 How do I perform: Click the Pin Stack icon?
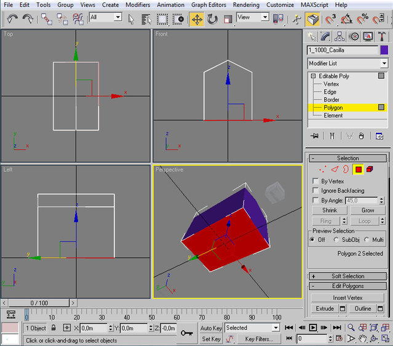[x=315, y=136]
